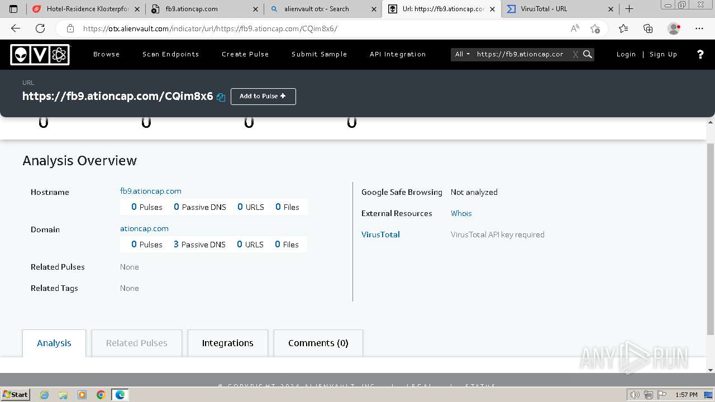Open hostname fb9.ationcap.com link

point(151,191)
